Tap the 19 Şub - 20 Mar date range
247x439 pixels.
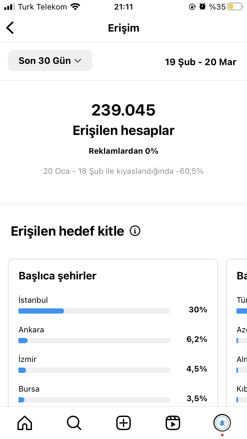click(201, 62)
